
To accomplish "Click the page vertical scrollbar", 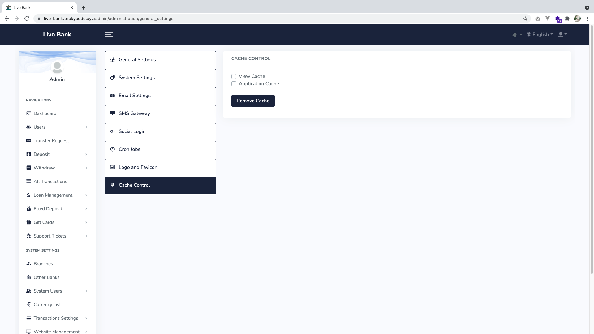I will 592,149.
